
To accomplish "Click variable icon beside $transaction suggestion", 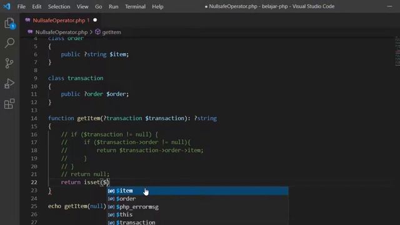I will coord(111,222).
